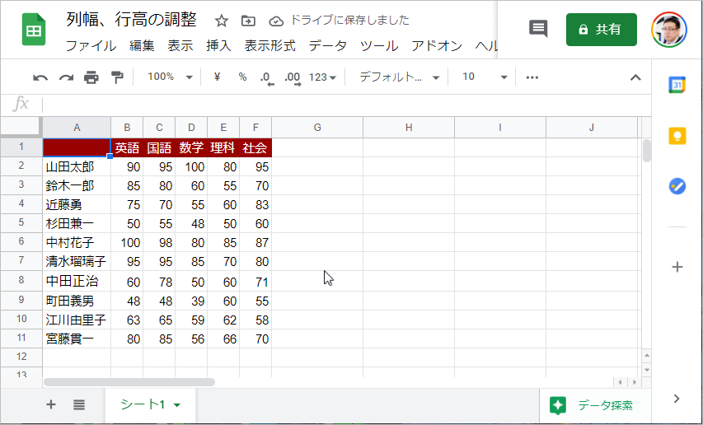Open the データ menu
Image resolution: width=703 pixels, height=425 pixels.
(x=328, y=45)
